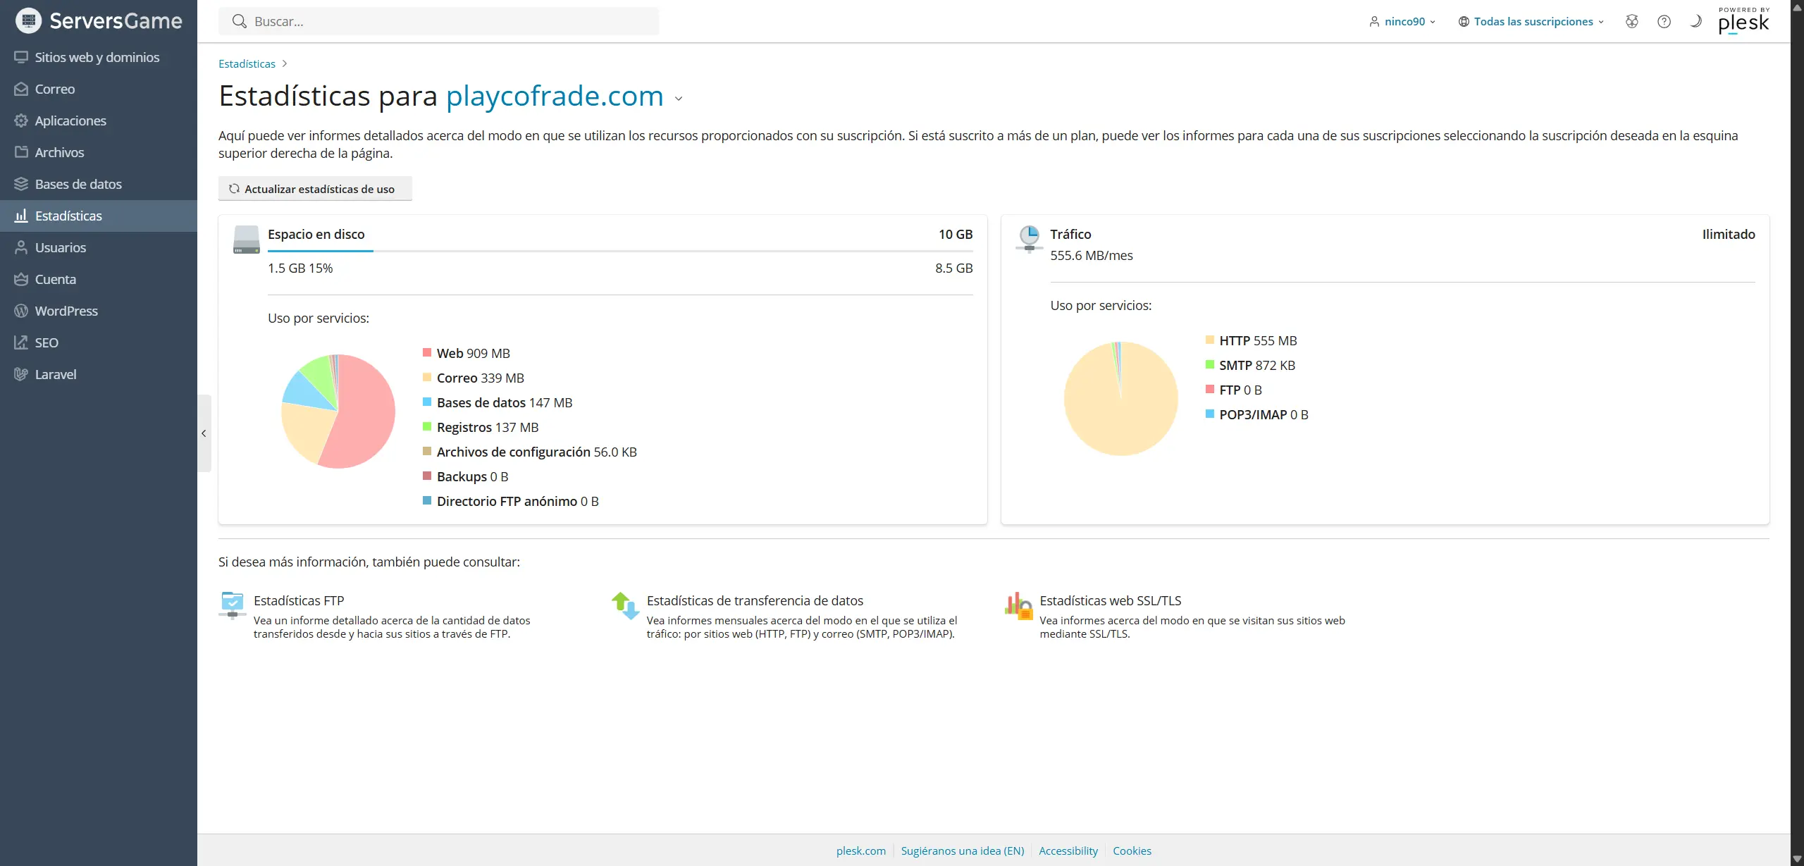Screen dimensions: 1804x866
Task: Open the ninco90 user menu
Action: pos(1402,21)
